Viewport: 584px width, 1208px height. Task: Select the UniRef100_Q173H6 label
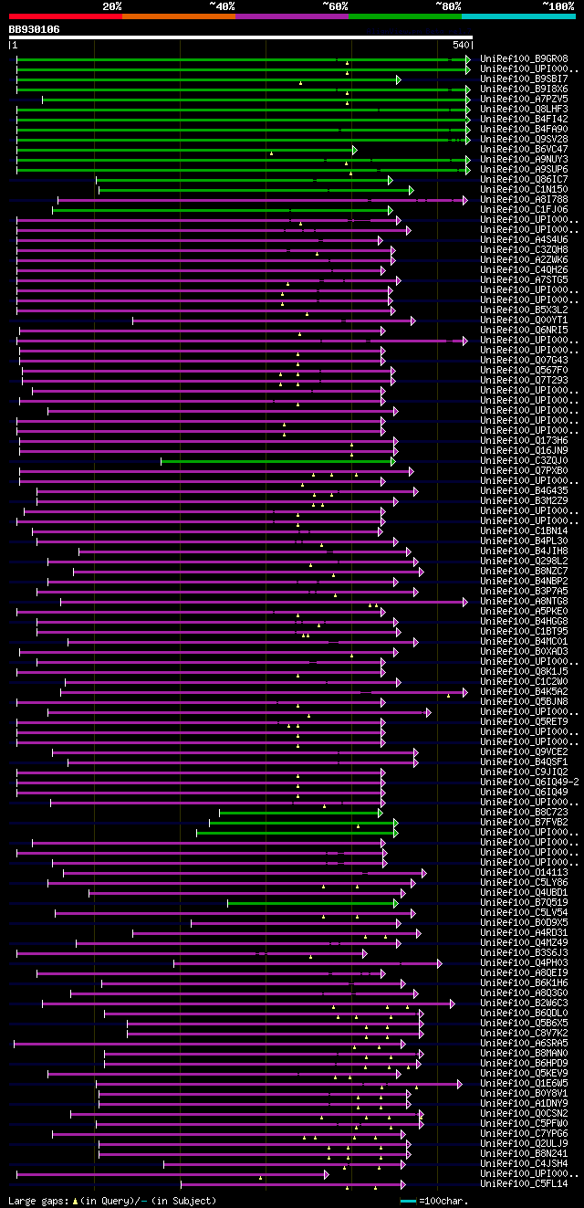pos(524,440)
